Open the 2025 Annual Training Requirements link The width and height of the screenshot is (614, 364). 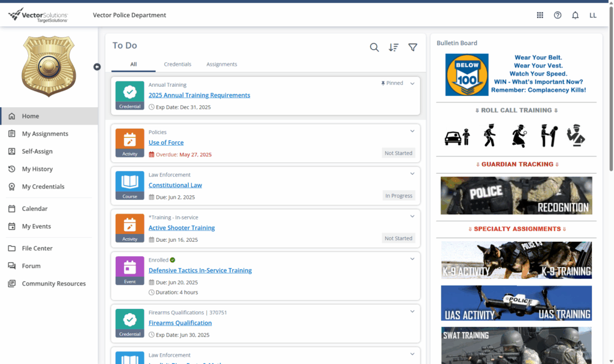(x=199, y=95)
